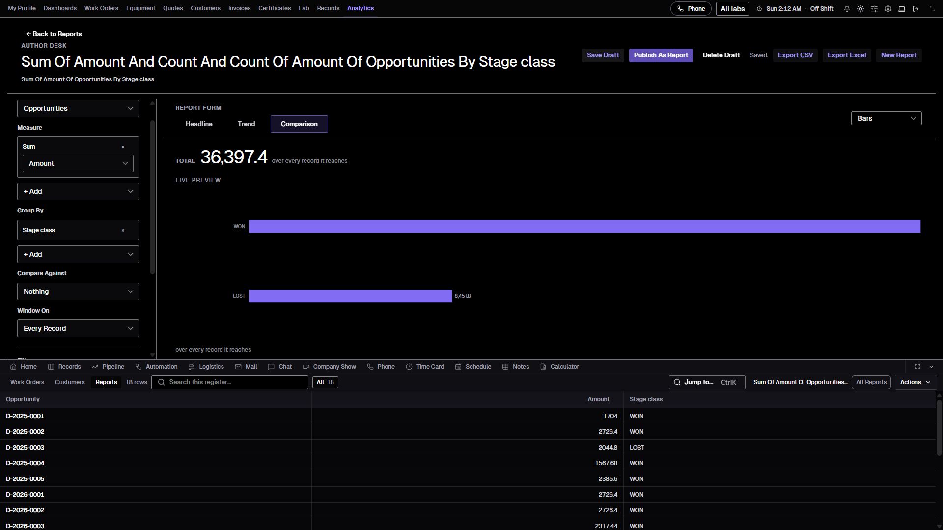The image size is (943, 530).
Task: Switch to the Trend report form
Action: 246,124
